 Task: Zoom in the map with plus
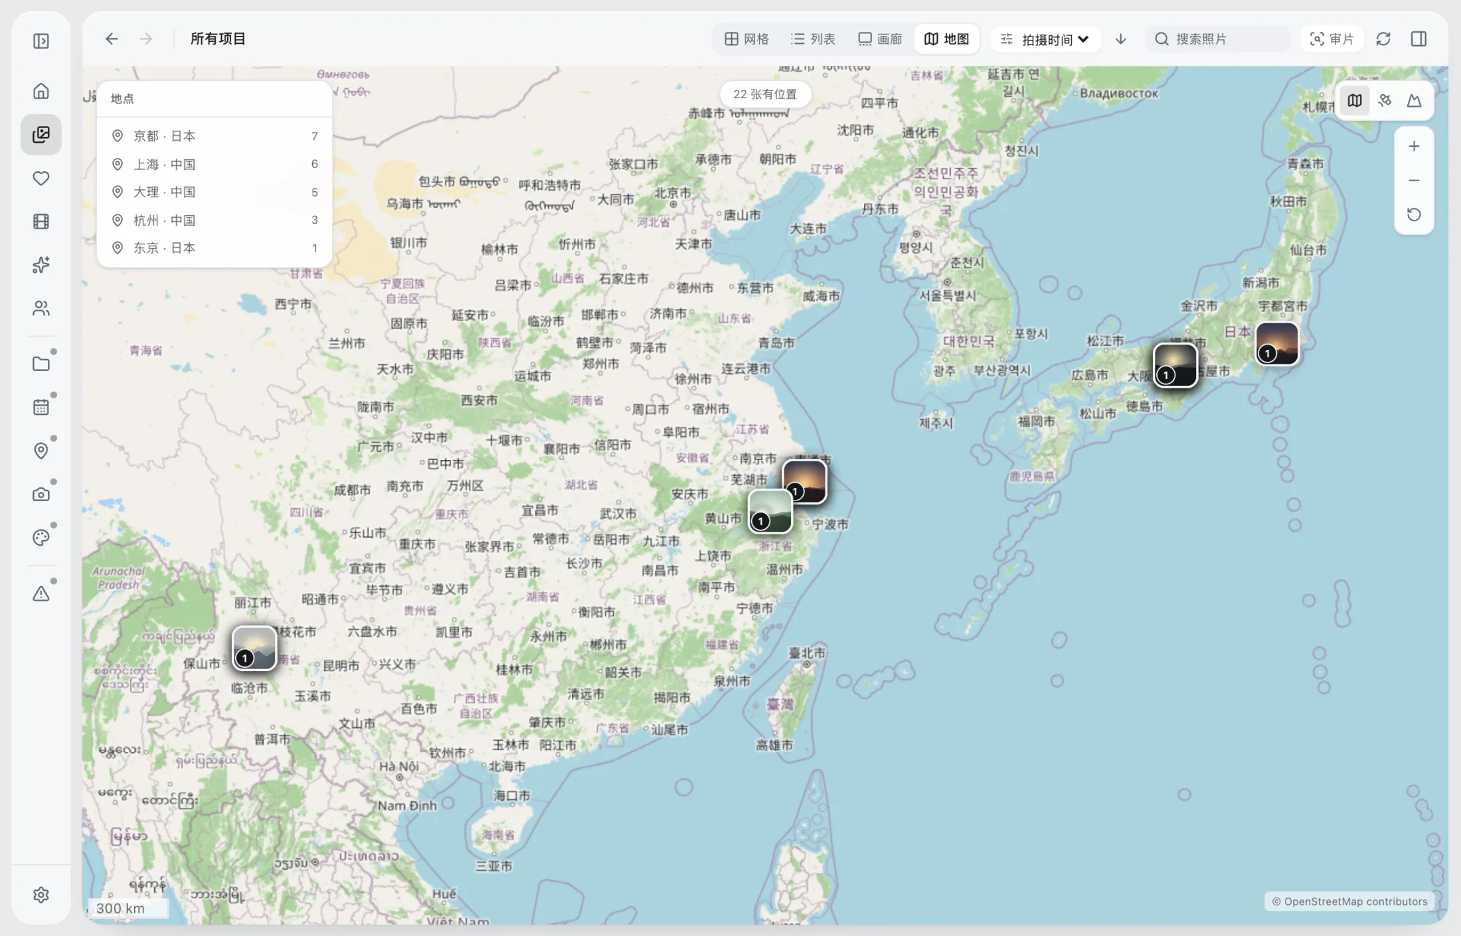[1414, 146]
